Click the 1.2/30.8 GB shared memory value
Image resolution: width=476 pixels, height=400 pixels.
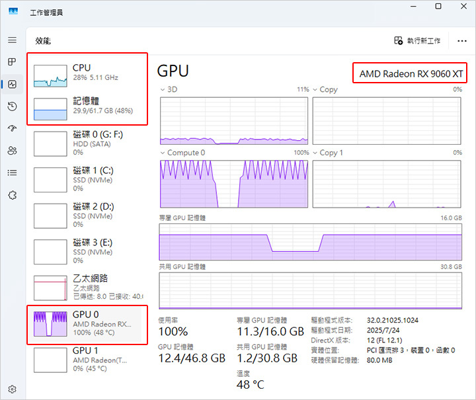pyautogui.click(x=267, y=358)
